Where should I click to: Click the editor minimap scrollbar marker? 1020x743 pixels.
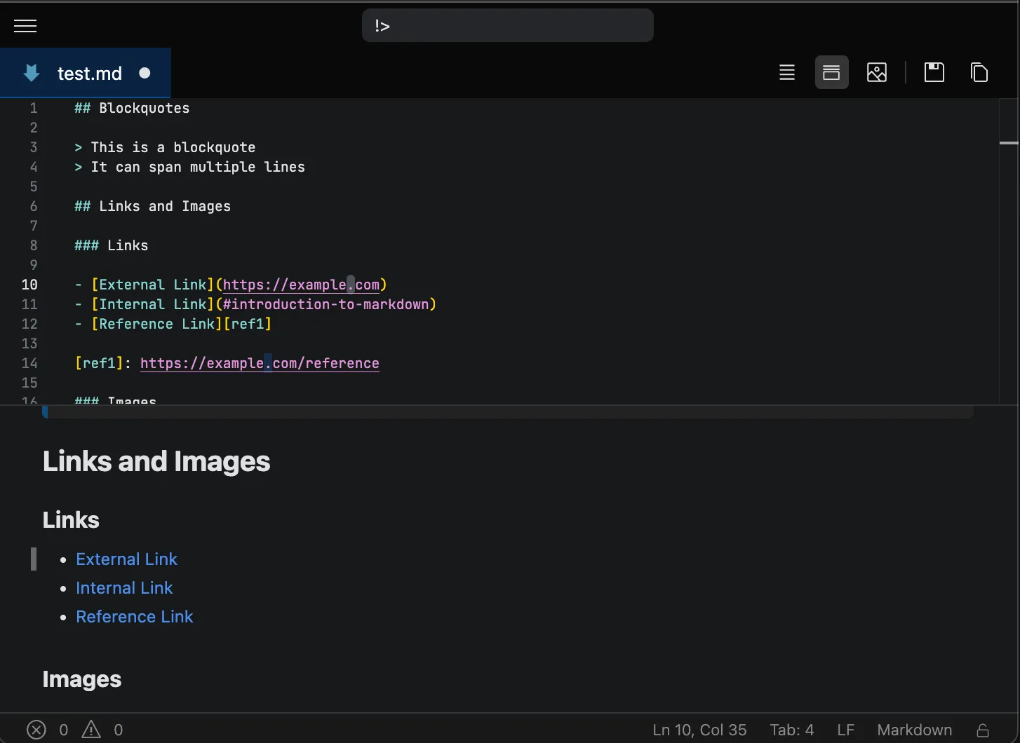click(1008, 143)
